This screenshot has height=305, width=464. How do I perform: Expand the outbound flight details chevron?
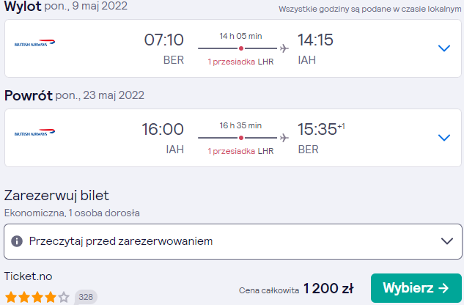pyautogui.click(x=444, y=48)
